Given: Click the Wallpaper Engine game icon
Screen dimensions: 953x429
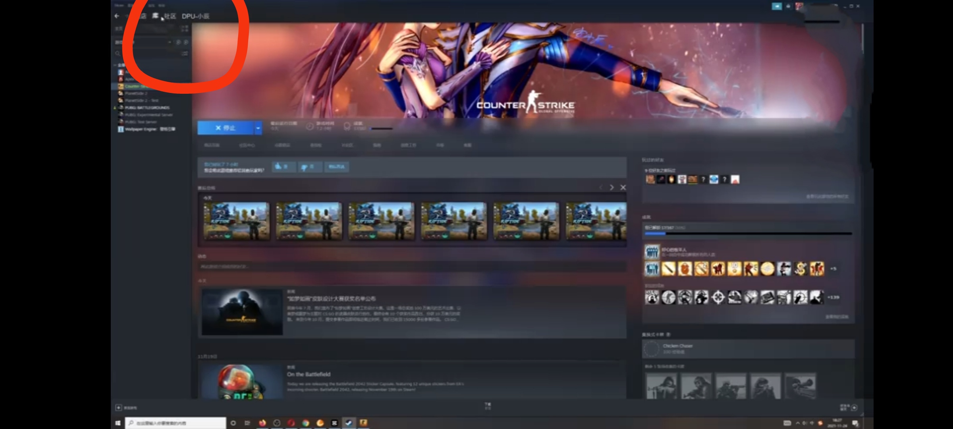Looking at the screenshot, I should [x=121, y=129].
